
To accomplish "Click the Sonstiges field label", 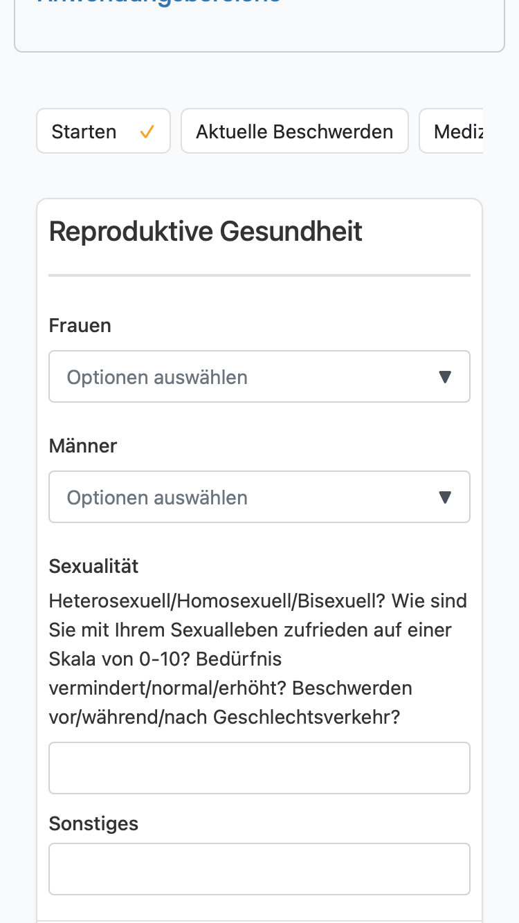I will (x=94, y=823).
